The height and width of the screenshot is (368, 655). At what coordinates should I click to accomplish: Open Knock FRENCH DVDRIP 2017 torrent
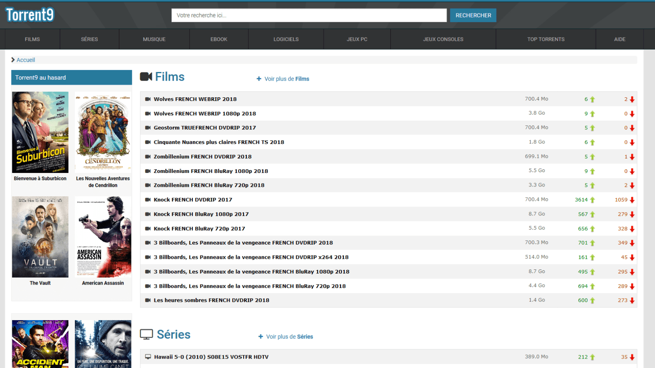pyautogui.click(x=193, y=200)
